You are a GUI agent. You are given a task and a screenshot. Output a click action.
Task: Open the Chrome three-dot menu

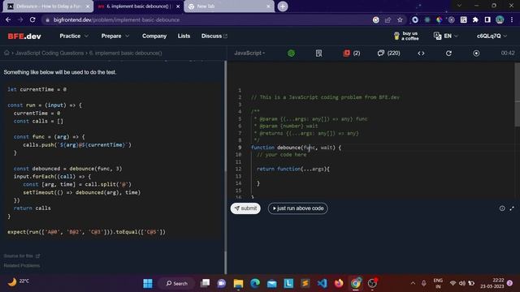click(512, 19)
